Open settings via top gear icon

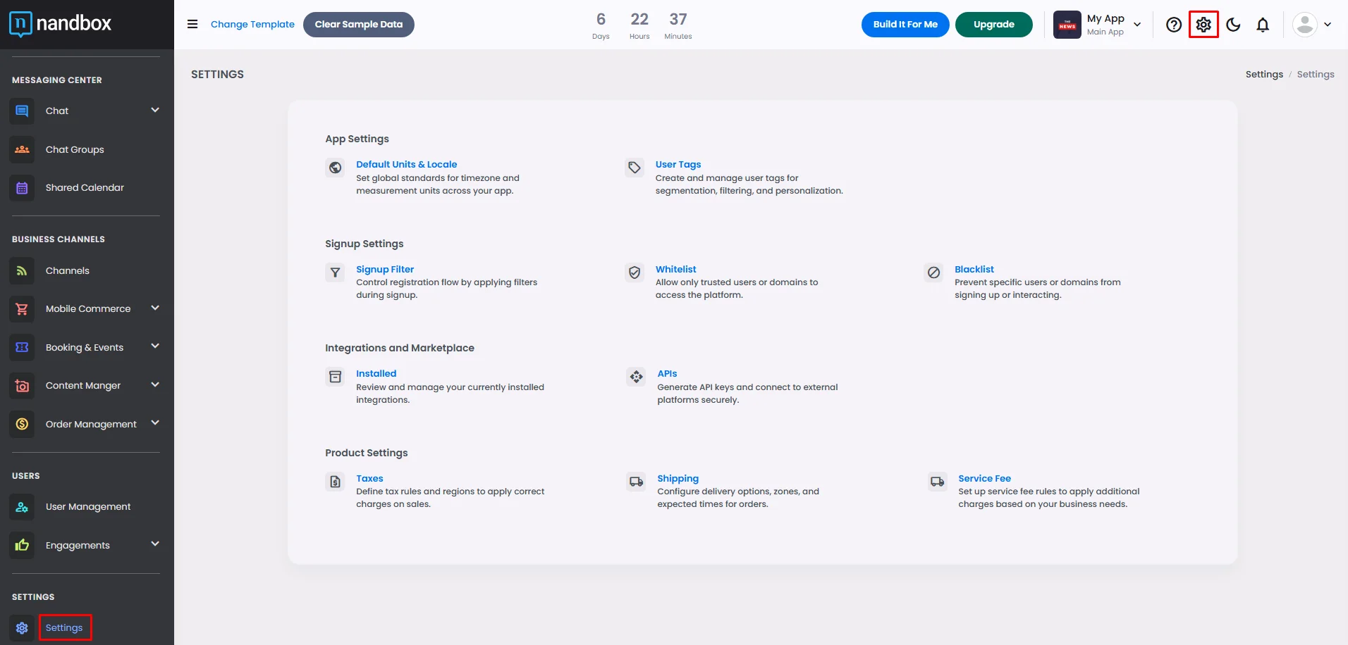pos(1203,25)
